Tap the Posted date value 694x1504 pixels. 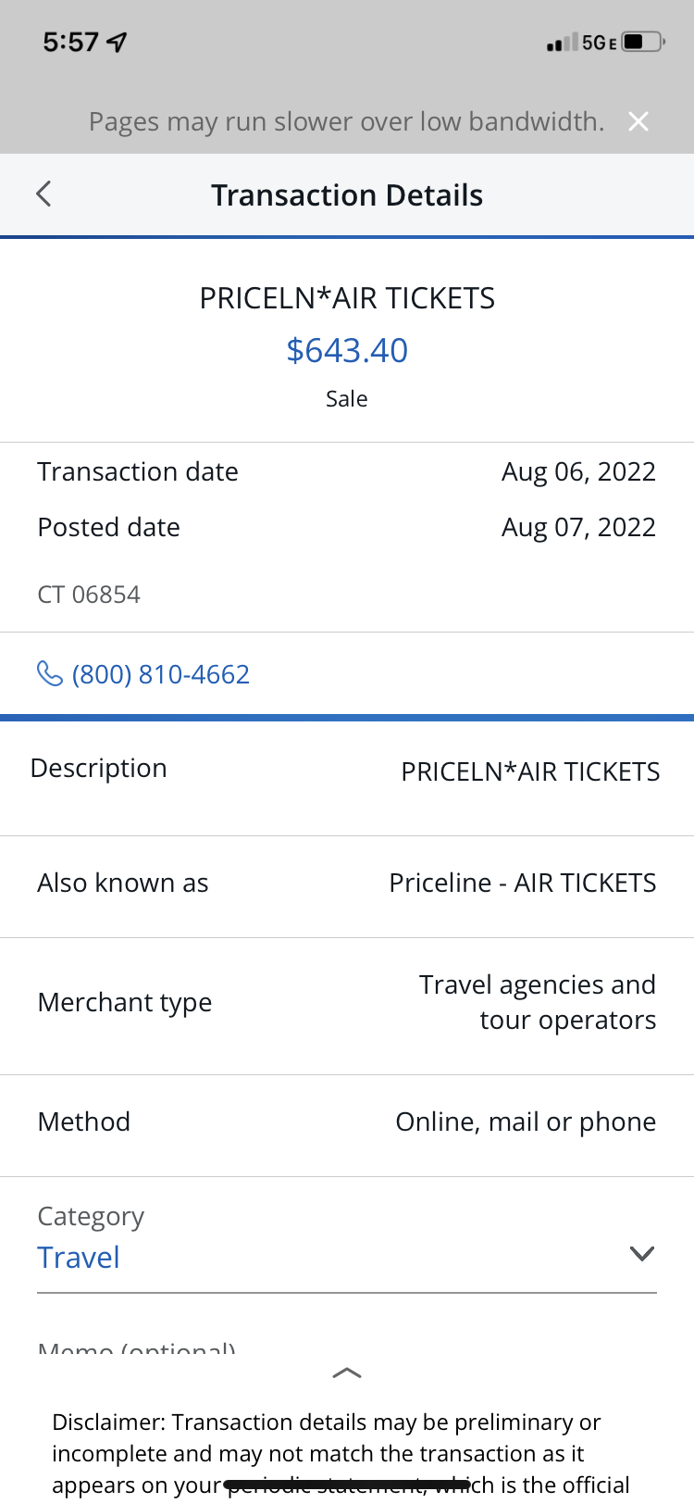click(x=578, y=528)
